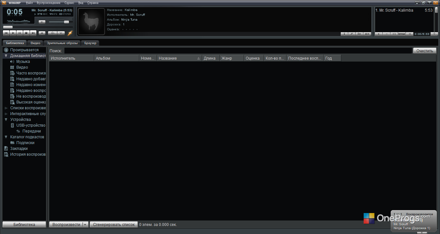Click the playlist select-all icon
Screen dimensions: 440x234
[x=394, y=34]
